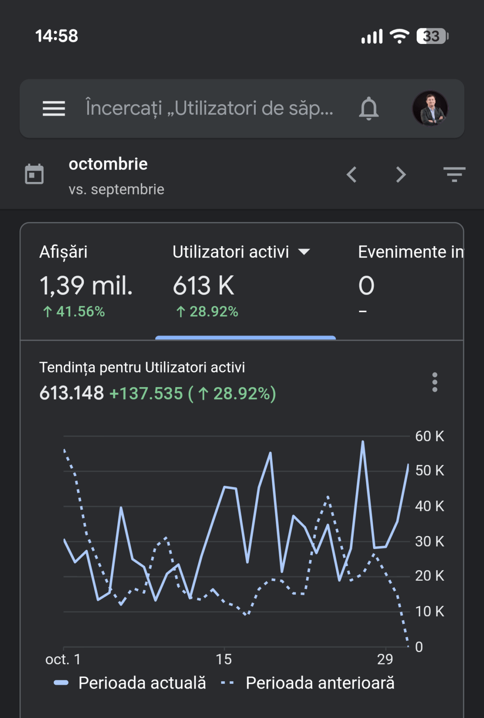The height and width of the screenshot is (718, 484).
Task: Toggle the Perioada anterioară legend series
Action: (308, 683)
